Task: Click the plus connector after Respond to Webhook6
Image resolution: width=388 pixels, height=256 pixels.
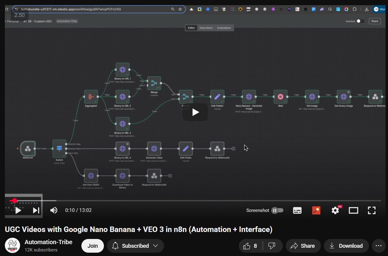Action: (x=170, y=176)
